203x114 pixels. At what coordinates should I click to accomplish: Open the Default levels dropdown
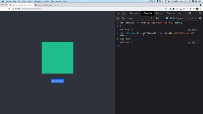(177, 18)
